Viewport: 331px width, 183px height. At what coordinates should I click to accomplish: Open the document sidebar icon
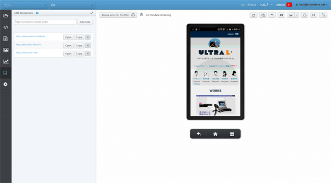pyautogui.click(x=6, y=39)
